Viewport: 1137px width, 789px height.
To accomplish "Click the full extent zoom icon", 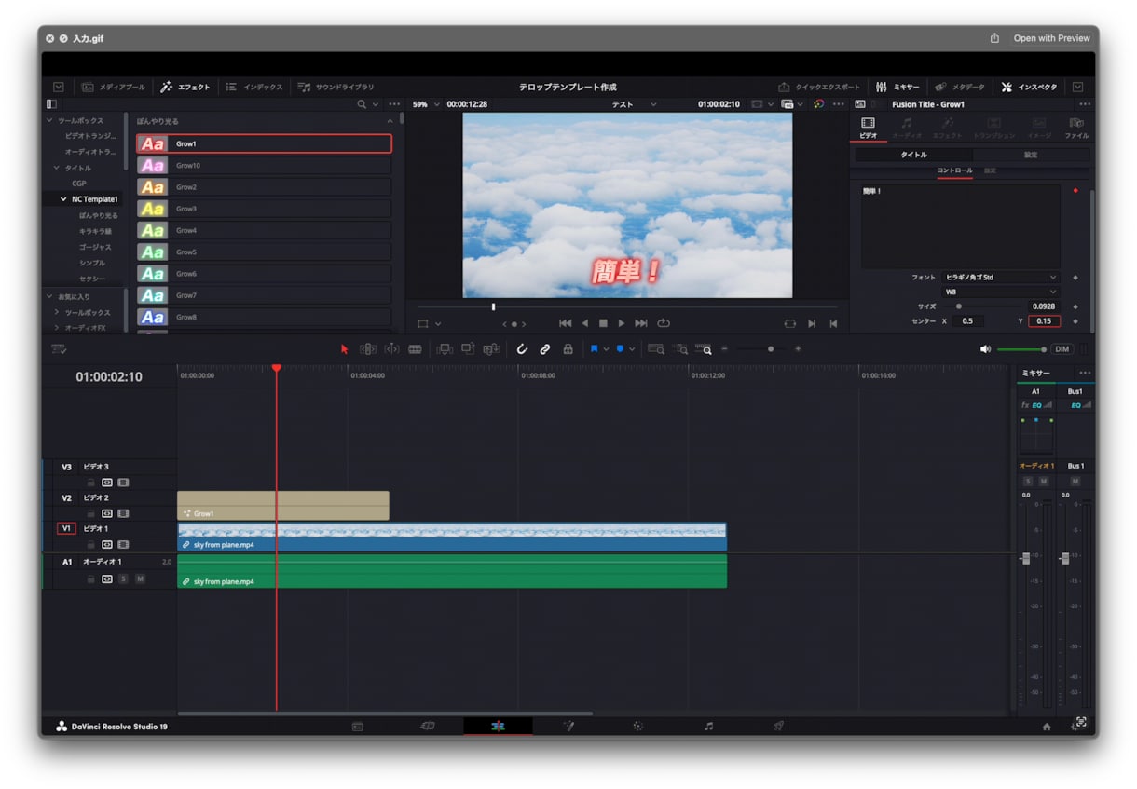I will point(656,349).
